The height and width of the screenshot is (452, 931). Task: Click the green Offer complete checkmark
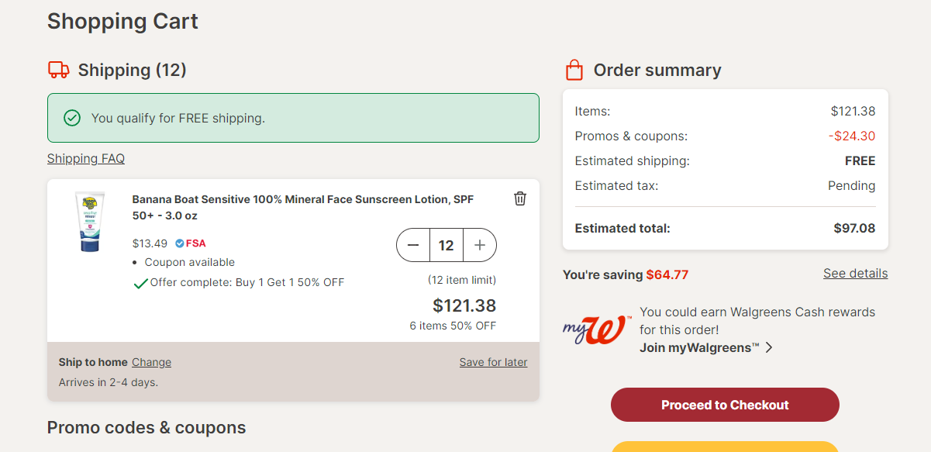coord(140,283)
